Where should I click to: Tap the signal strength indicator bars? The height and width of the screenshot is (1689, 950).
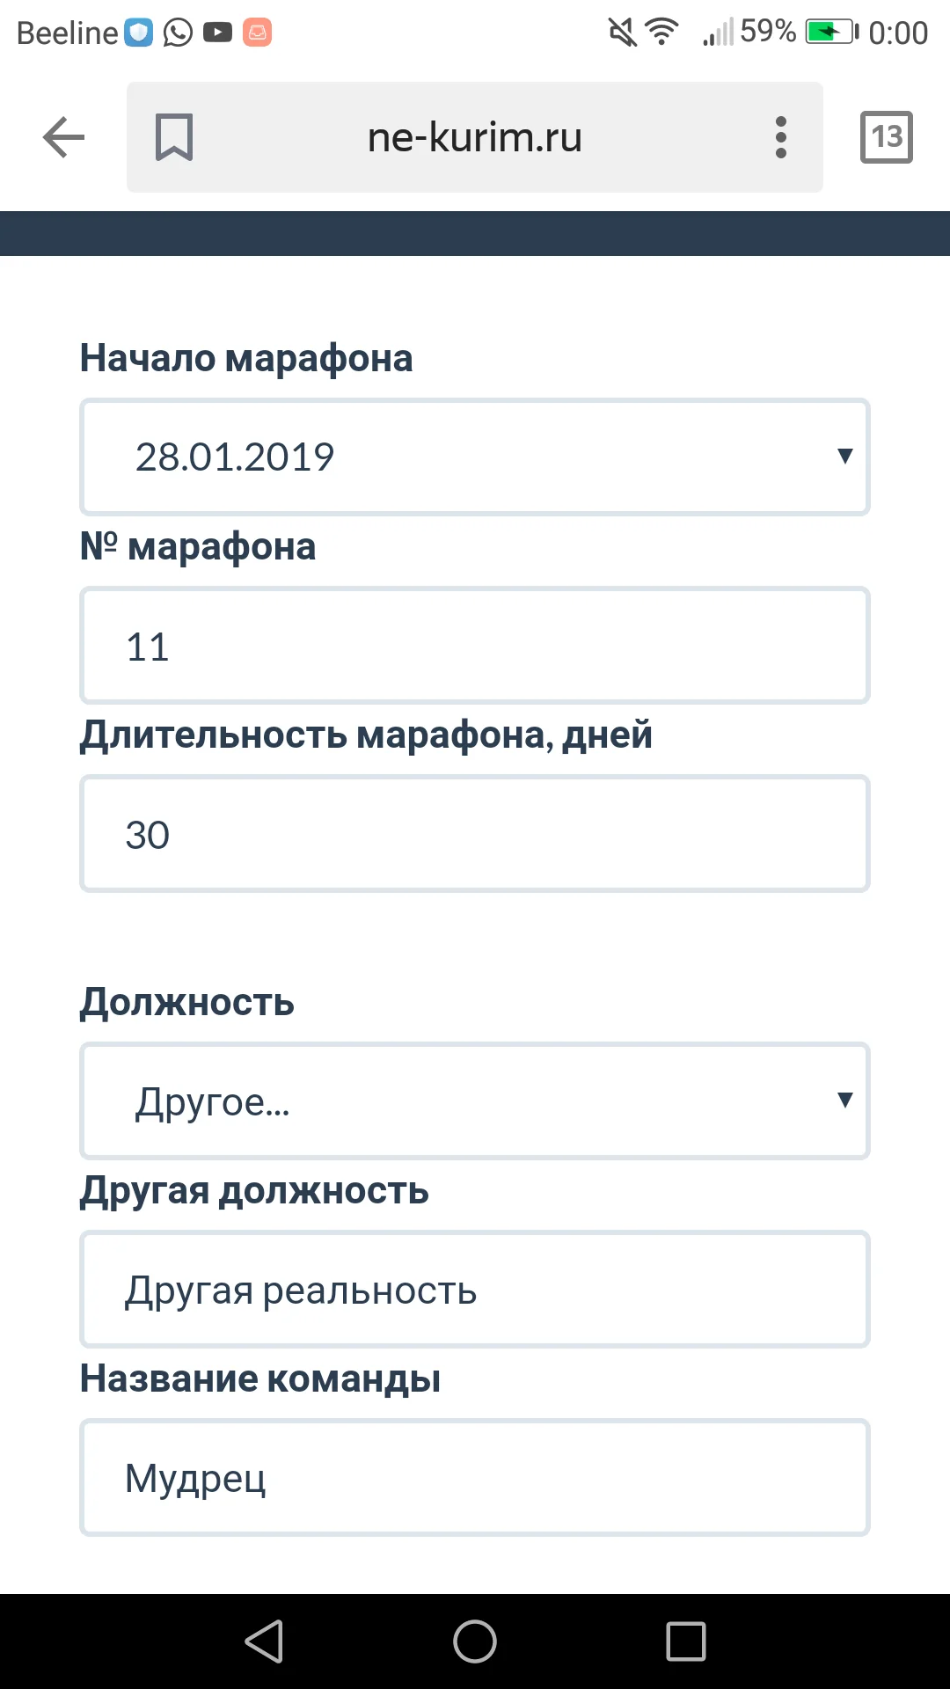pos(720,31)
